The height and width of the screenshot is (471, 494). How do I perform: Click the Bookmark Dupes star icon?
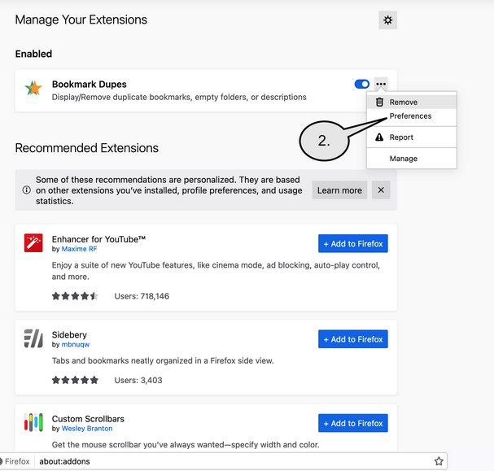click(33, 88)
